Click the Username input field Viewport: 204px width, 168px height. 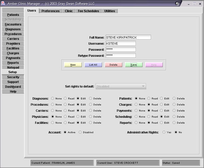point(120,43)
